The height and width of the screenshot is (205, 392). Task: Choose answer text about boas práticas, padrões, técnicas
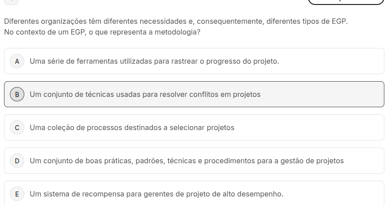[187, 161]
